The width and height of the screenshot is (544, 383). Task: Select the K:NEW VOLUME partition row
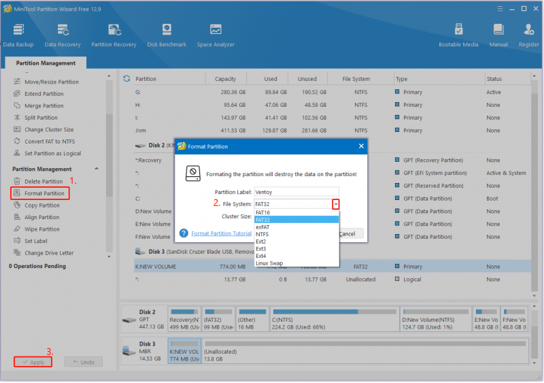(332, 266)
